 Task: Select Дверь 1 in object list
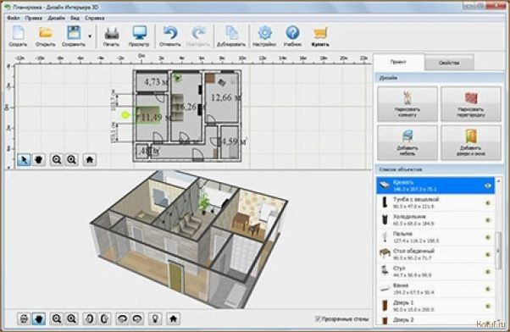tap(435, 306)
